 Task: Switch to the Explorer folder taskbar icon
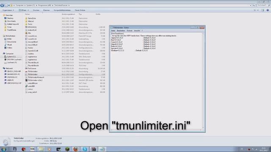[x=41, y=149]
